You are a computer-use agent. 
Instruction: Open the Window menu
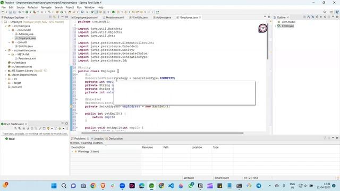89,7
